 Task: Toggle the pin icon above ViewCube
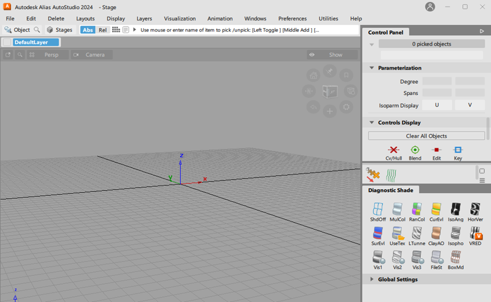(329, 71)
